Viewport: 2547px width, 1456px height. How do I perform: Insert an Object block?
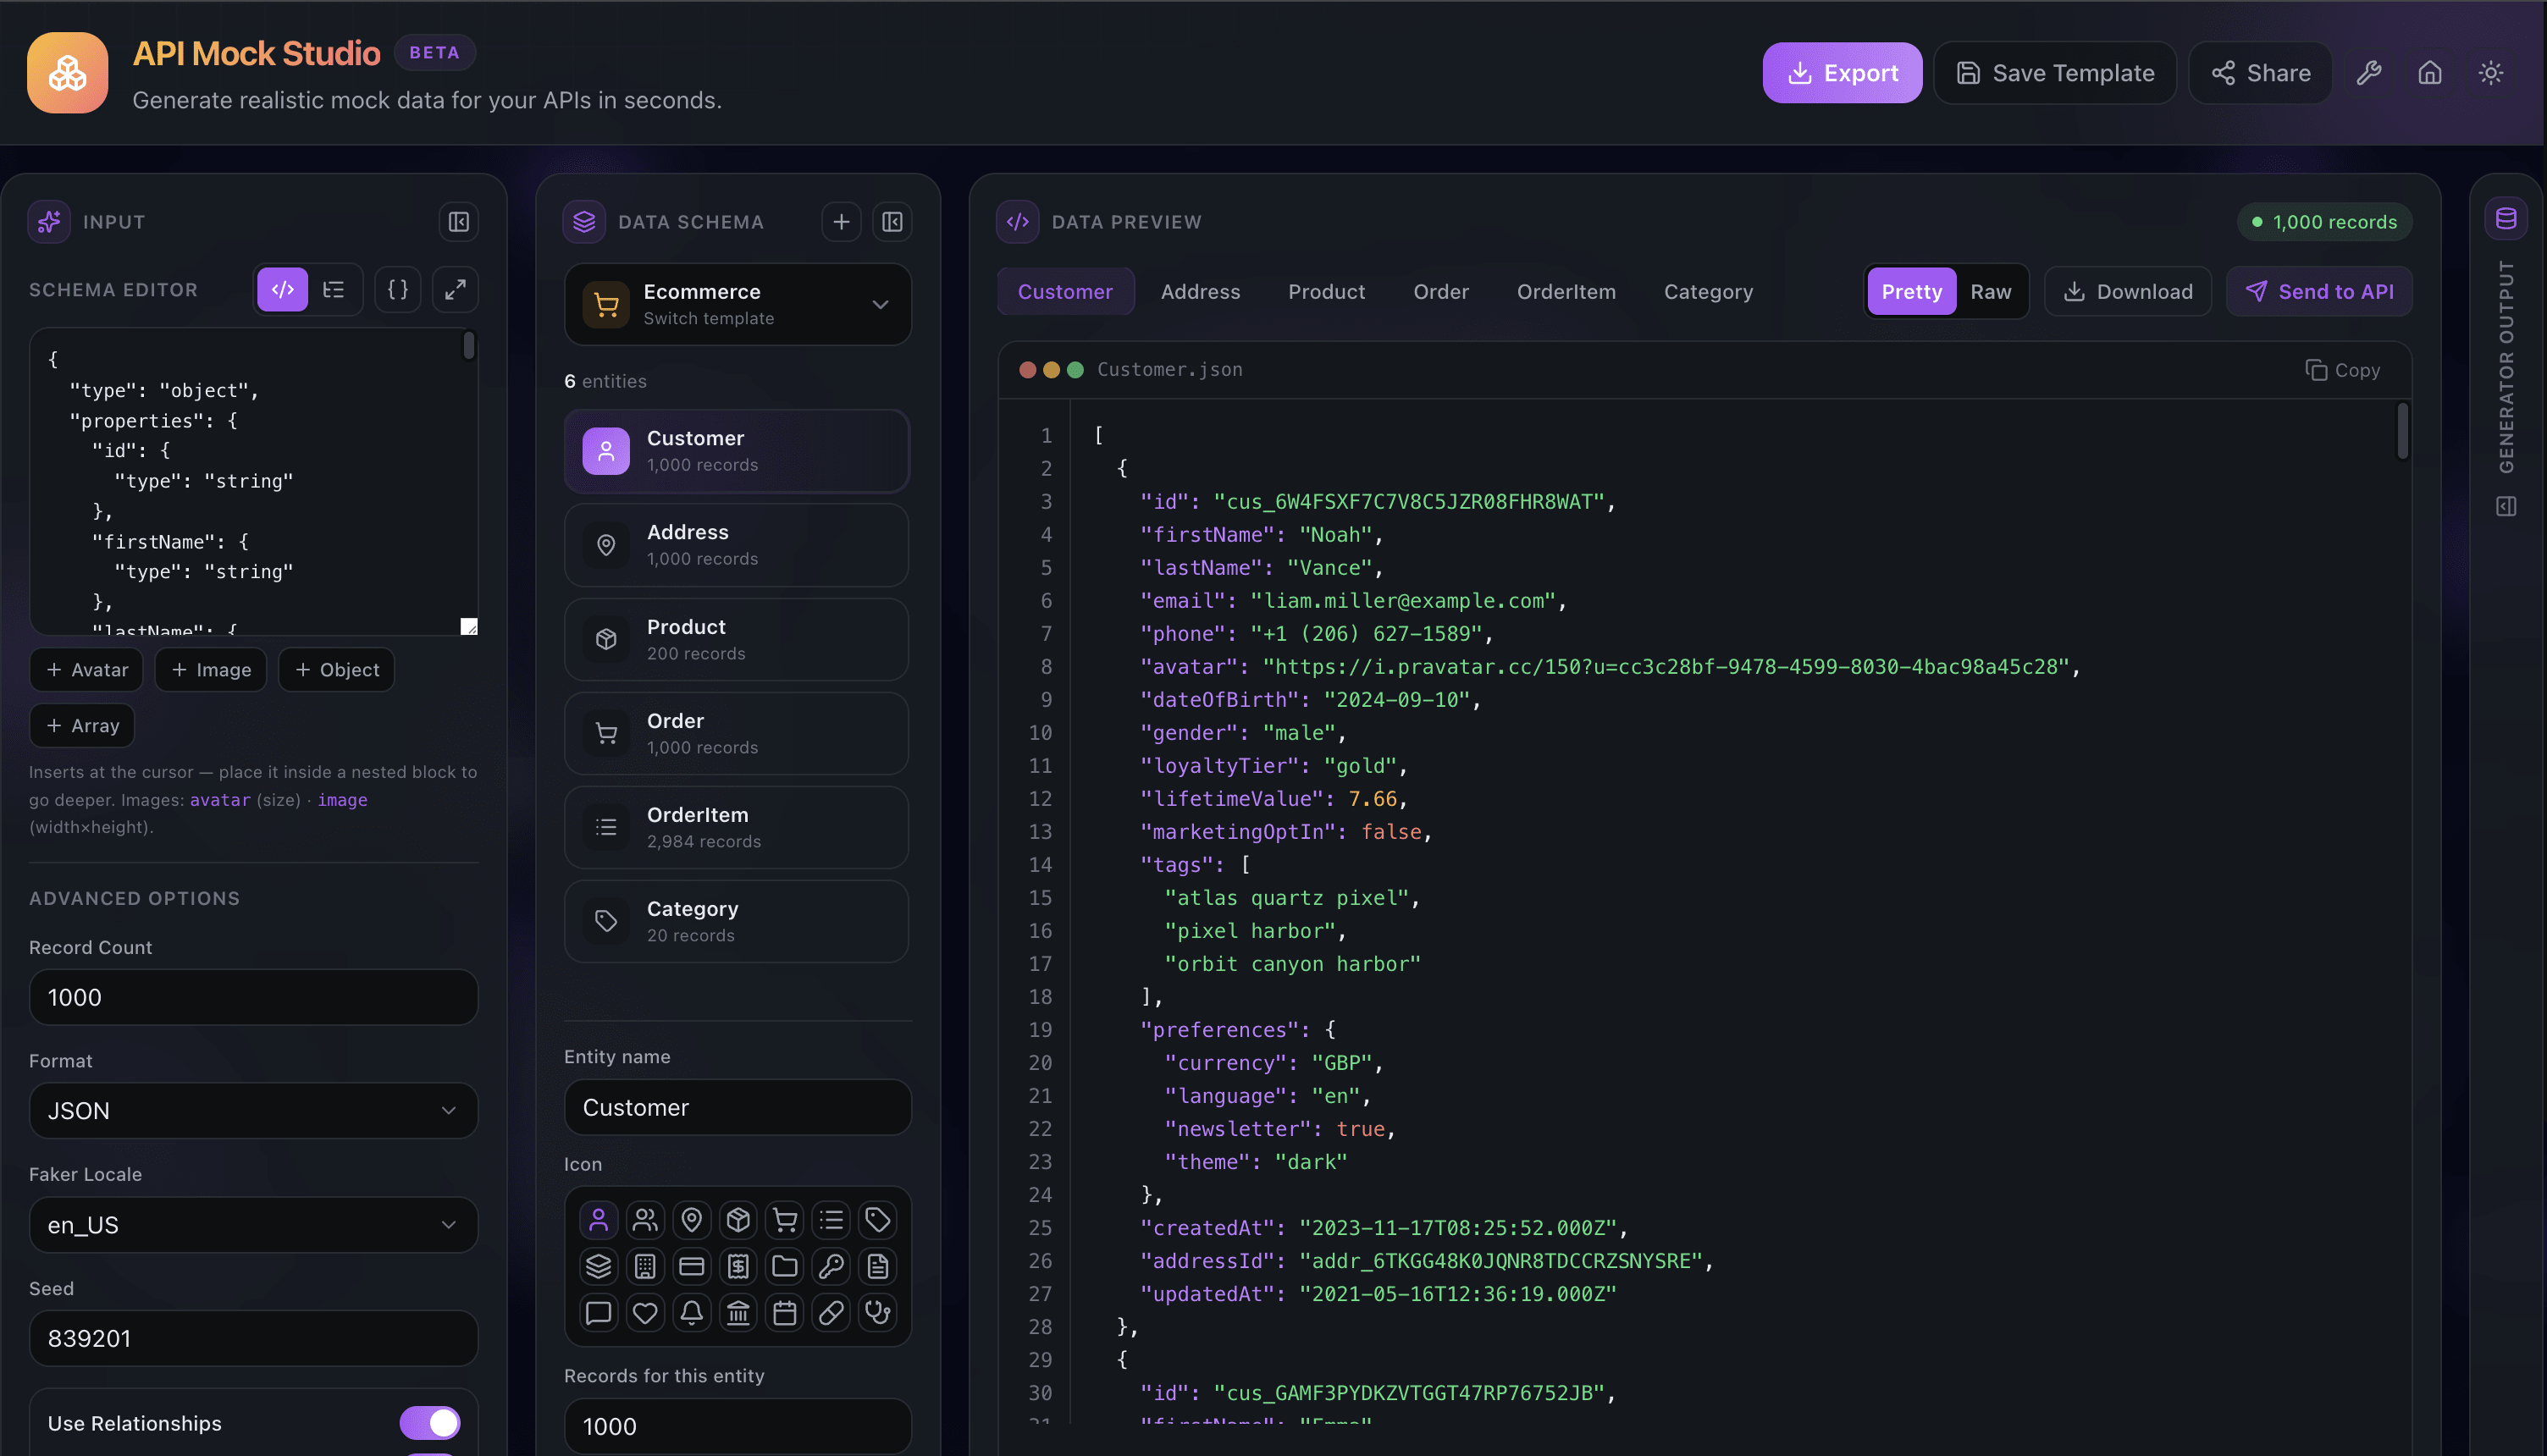pyautogui.click(x=337, y=670)
